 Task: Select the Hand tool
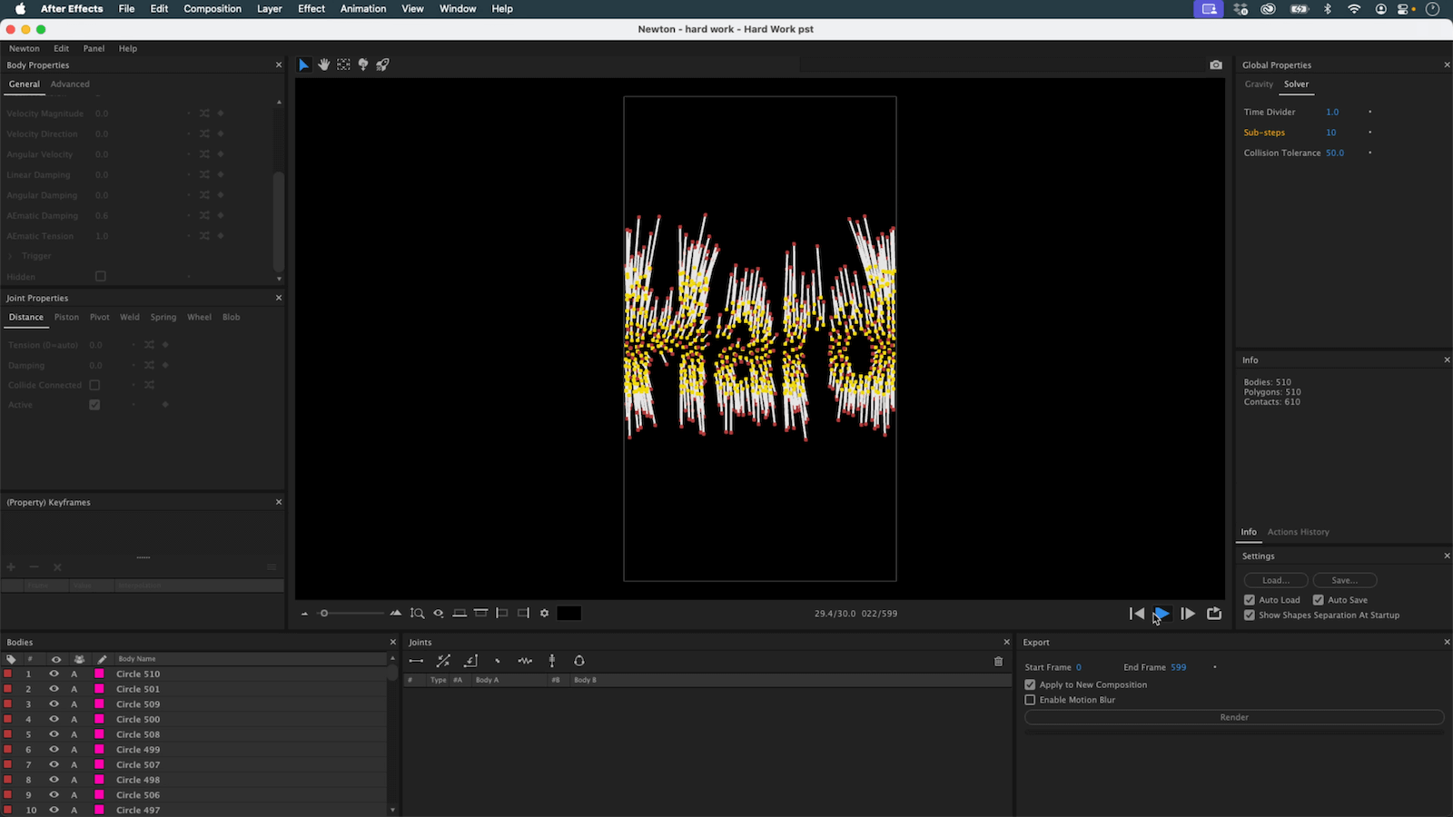tap(324, 64)
